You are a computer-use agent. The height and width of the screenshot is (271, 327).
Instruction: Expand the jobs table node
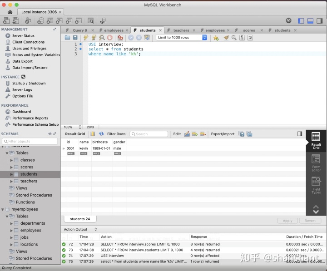click(x=11, y=237)
